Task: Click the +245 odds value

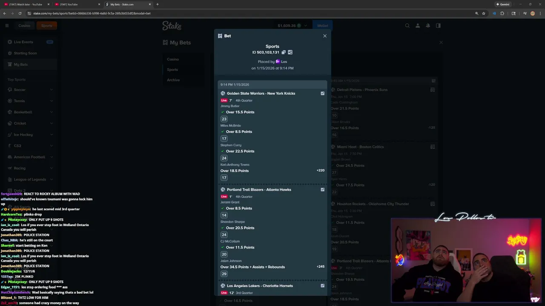Action: (x=321, y=266)
